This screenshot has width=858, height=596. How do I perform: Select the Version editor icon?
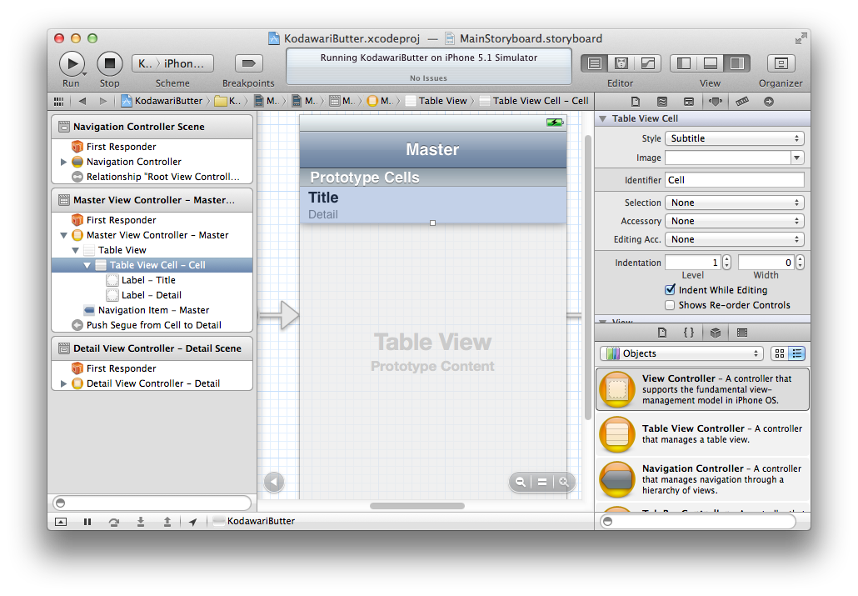pyautogui.click(x=648, y=63)
